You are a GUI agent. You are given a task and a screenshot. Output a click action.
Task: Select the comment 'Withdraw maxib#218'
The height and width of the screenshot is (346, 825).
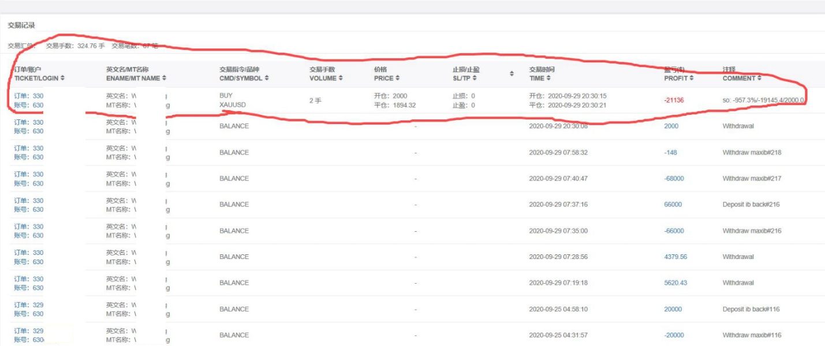tap(752, 152)
